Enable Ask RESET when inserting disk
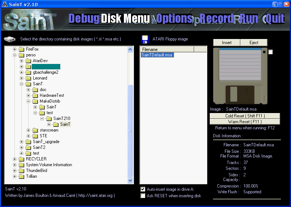Viewport: 291px width, 207px height. tap(143, 196)
